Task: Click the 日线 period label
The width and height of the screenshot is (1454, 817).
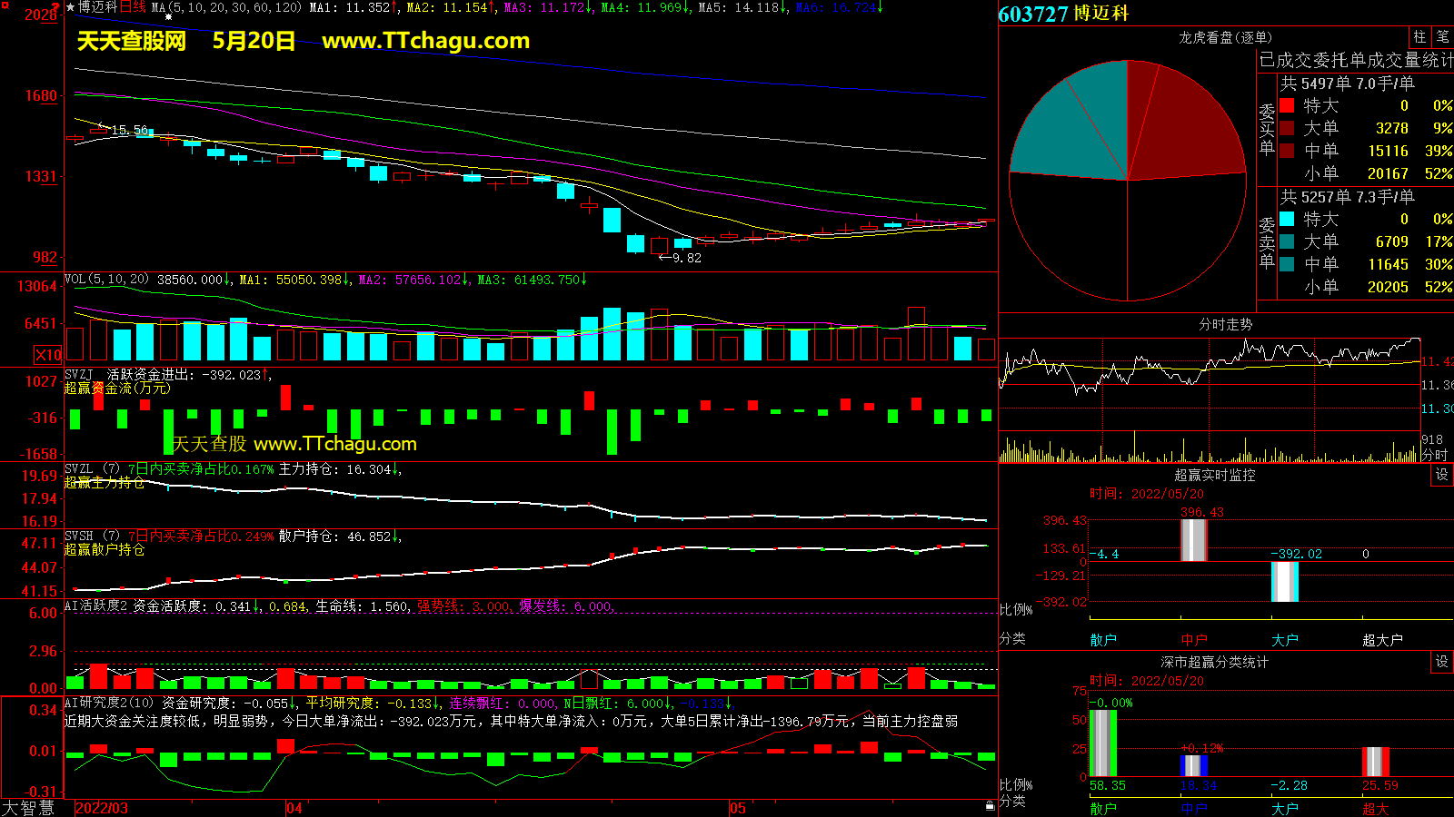Action: (133, 7)
